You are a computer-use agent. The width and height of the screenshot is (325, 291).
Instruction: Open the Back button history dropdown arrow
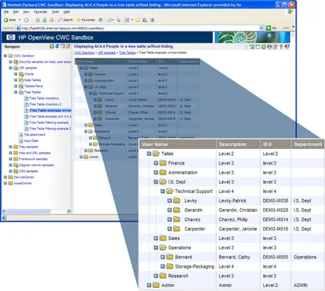[x=19, y=20]
